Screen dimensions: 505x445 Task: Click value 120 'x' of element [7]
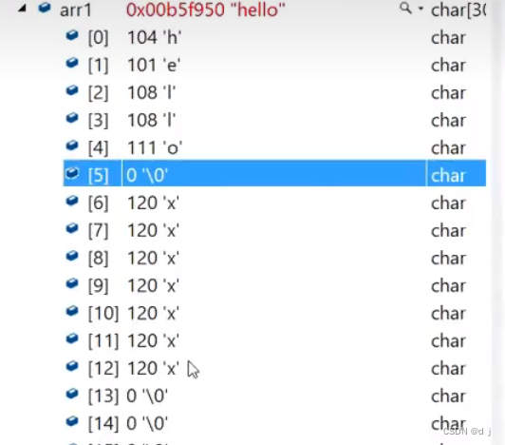tap(154, 230)
